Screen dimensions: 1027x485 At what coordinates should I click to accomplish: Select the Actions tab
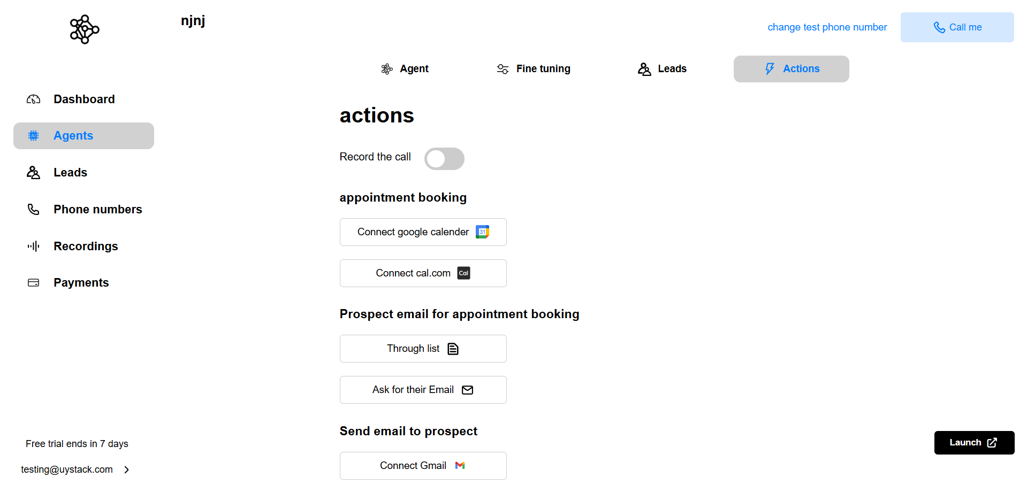click(x=791, y=69)
